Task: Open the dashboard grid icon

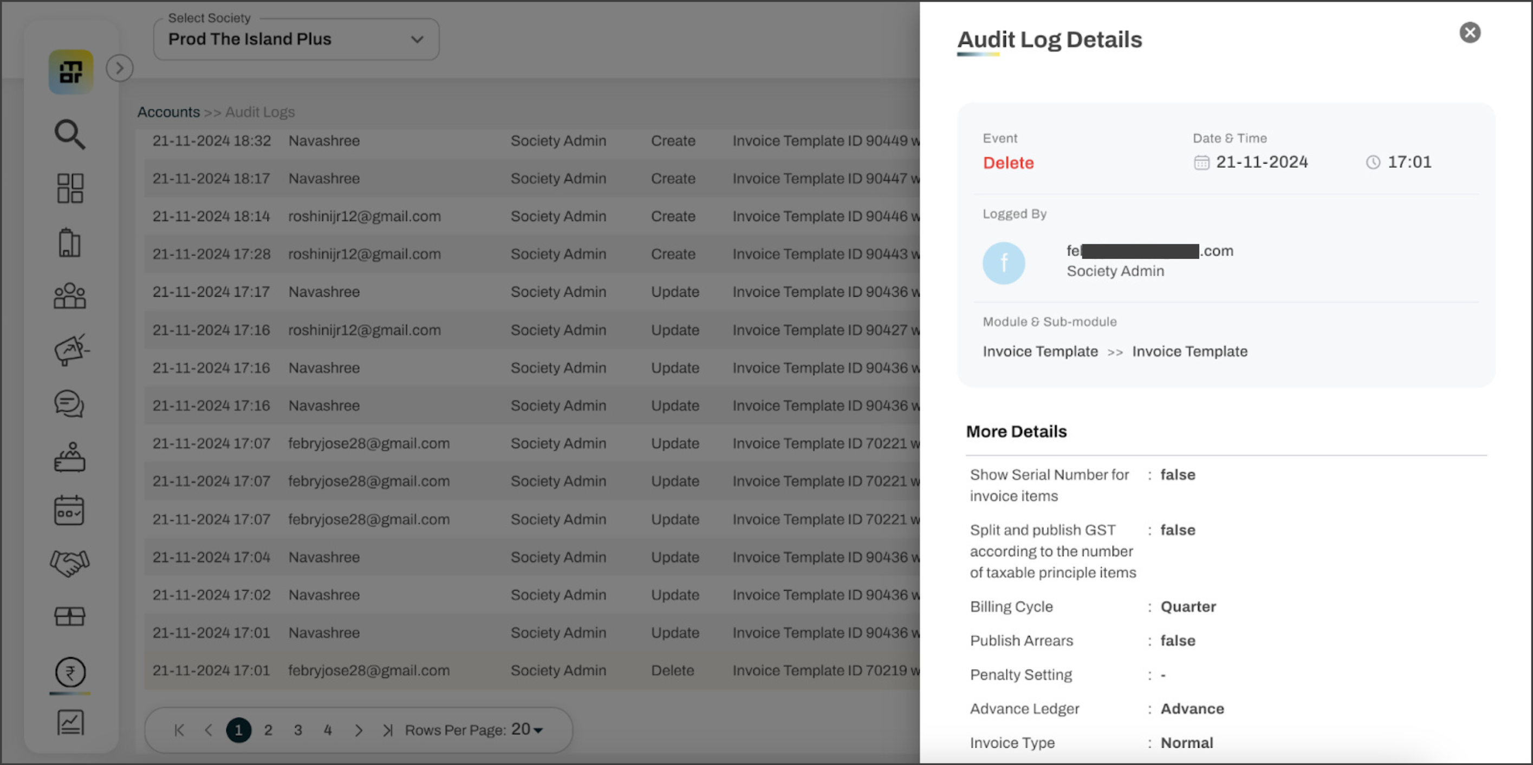Action: tap(70, 188)
